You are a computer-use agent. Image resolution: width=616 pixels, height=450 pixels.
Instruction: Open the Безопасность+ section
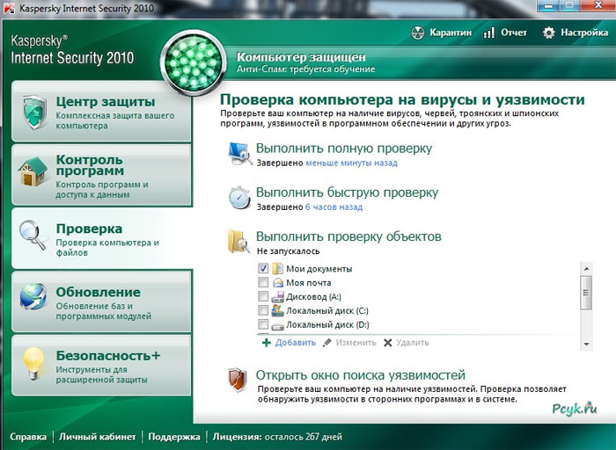point(102,366)
